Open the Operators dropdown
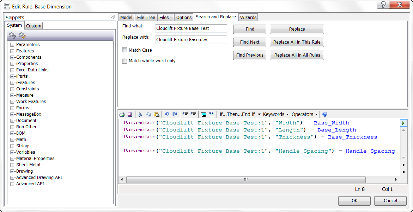The image size is (413, 212). point(304,114)
